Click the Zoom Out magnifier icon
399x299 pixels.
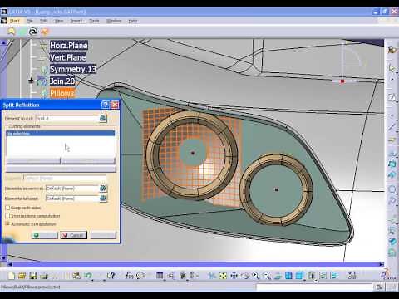(x=267, y=276)
